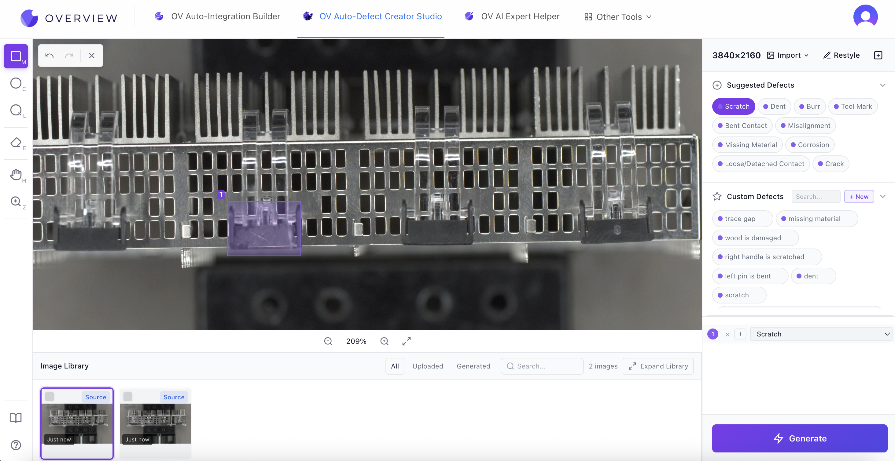Click the fullscreen expand icon below canvas
Image resolution: width=895 pixels, height=461 pixels.
[x=406, y=341]
